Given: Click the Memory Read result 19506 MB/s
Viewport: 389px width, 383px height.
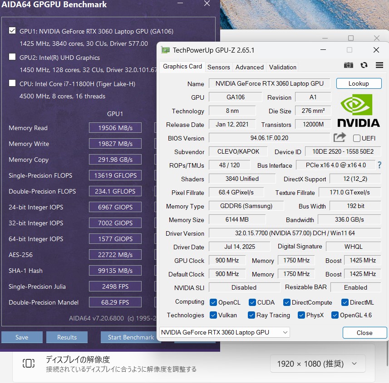Looking at the screenshot, I should coord(115,128).
